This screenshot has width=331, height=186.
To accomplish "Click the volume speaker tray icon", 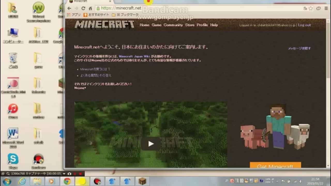I will pyautogui.click(x=300, y=181).
